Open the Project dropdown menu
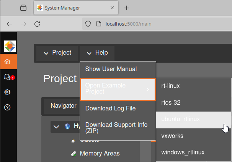This screenshot has width=232, height=162. (x=57, y=53)
